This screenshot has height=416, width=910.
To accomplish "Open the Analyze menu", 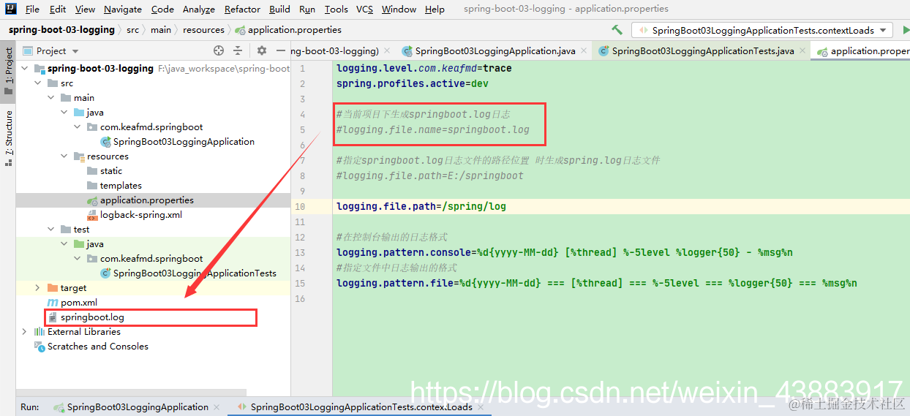I will [x=199, y=9].
